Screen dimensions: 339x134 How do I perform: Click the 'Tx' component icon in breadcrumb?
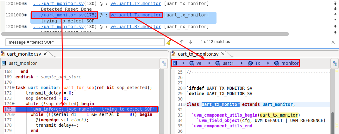click(x=250, y=64)
